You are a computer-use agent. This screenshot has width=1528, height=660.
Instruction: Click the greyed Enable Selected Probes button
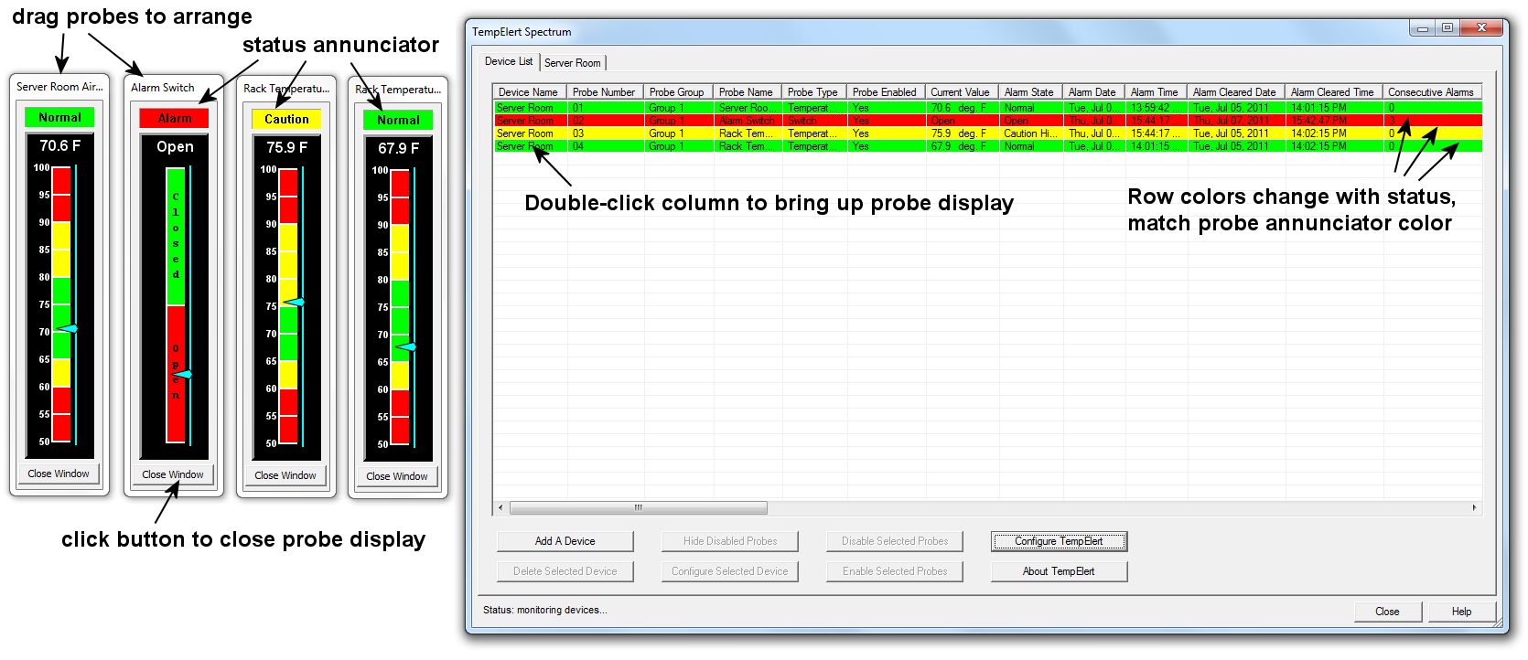point(894,571)
